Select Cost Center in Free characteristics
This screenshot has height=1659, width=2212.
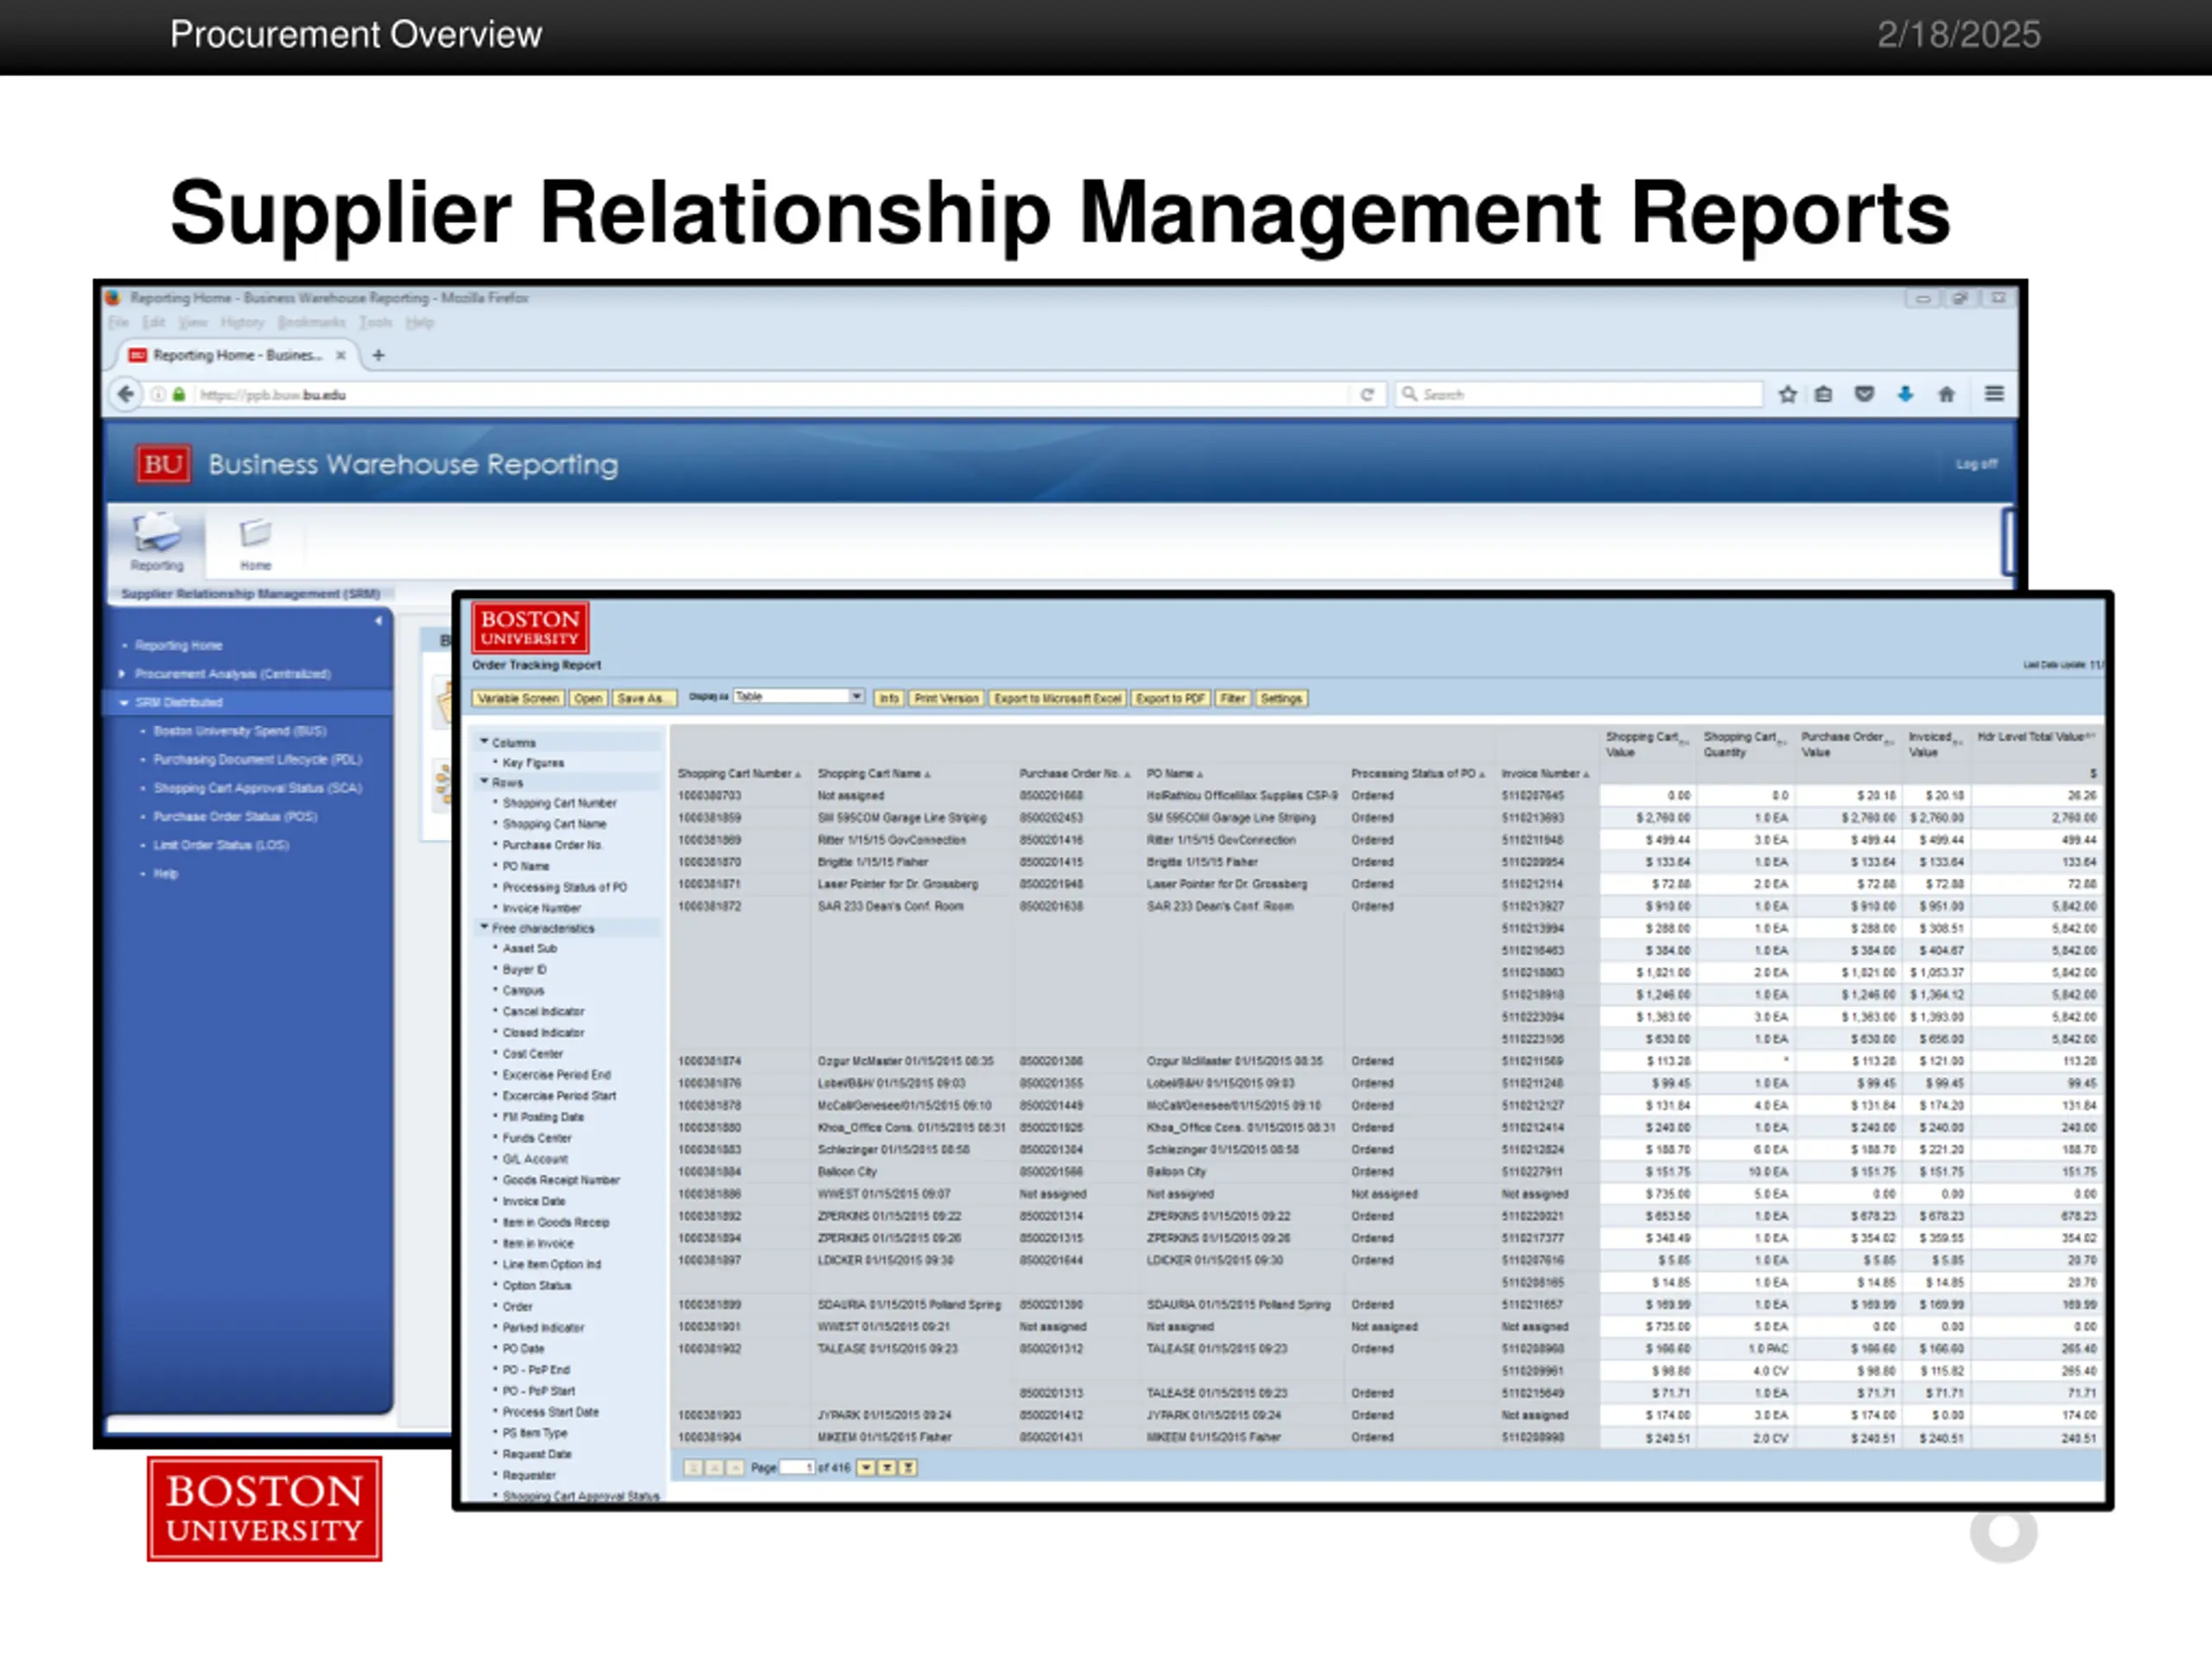[x=532, y=1053]
